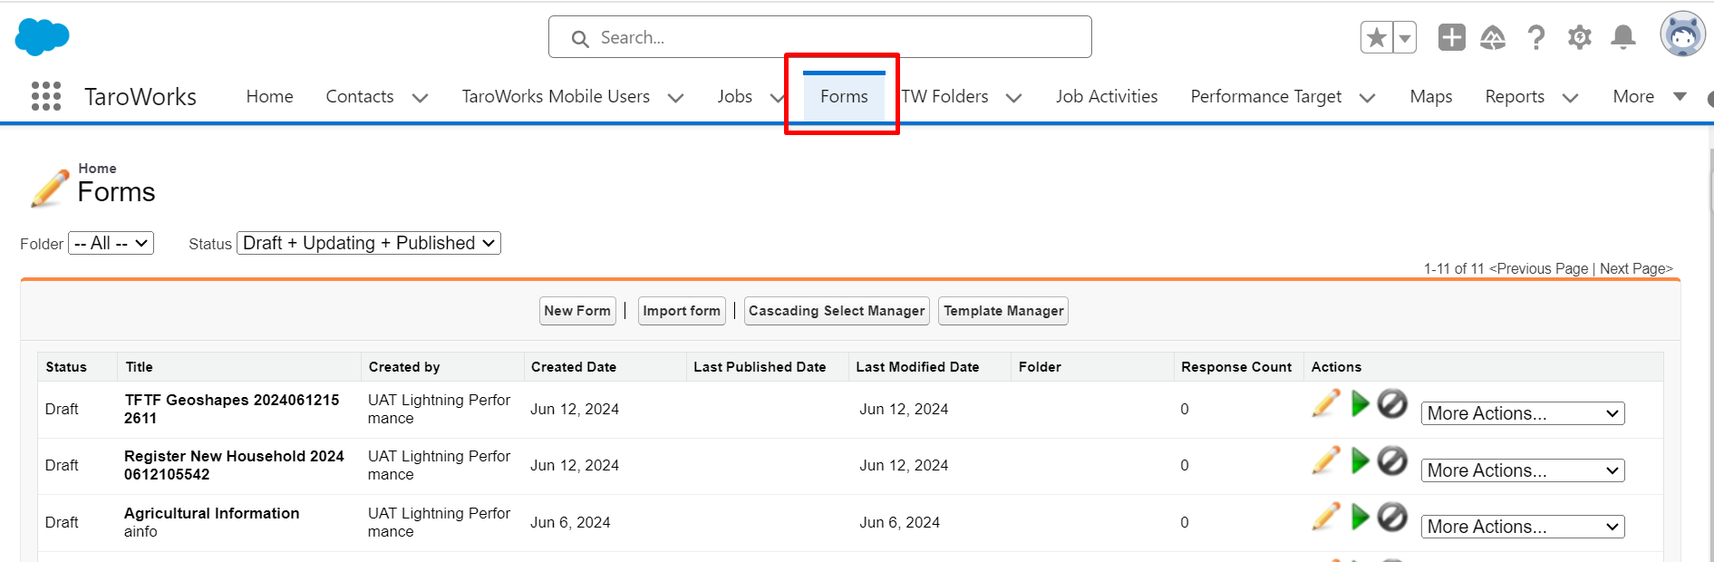
Task: Expand the Contacts tab chevron
Action: click(420, 98)
